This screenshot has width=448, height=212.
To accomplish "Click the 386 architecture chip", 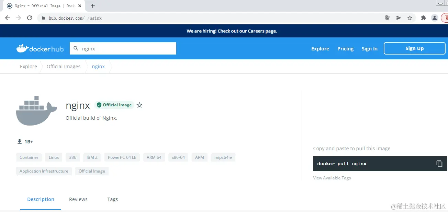I will 72,157.
